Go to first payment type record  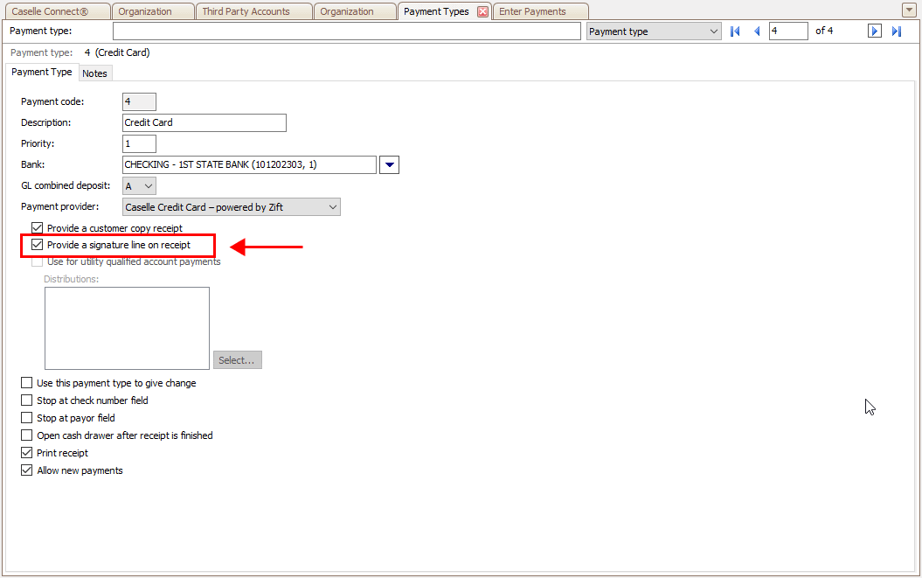[735, 31]
